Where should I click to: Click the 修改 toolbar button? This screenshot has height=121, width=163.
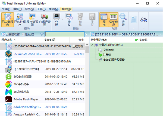(x=69, y=20)
